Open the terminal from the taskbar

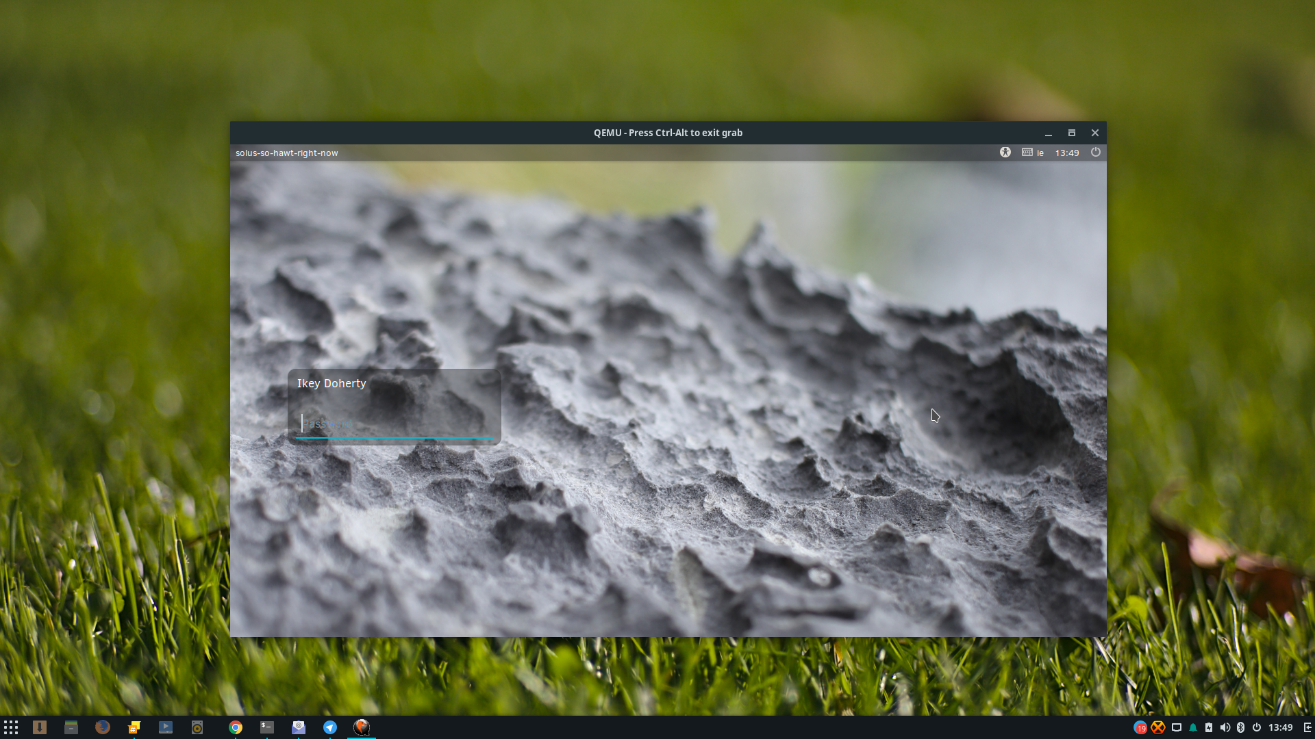click(x=267, y=727)
